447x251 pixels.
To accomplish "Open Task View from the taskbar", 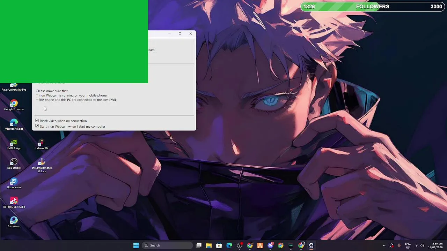I will [199, 245].
